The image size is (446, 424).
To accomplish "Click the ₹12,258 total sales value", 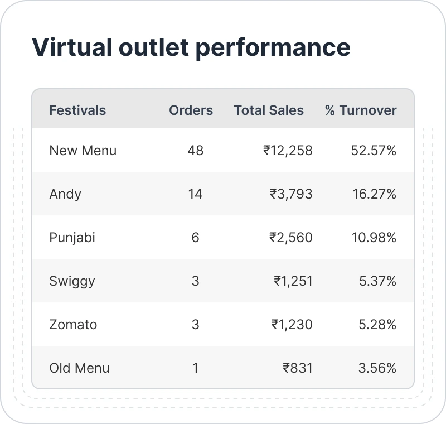I will pos(288,150).
